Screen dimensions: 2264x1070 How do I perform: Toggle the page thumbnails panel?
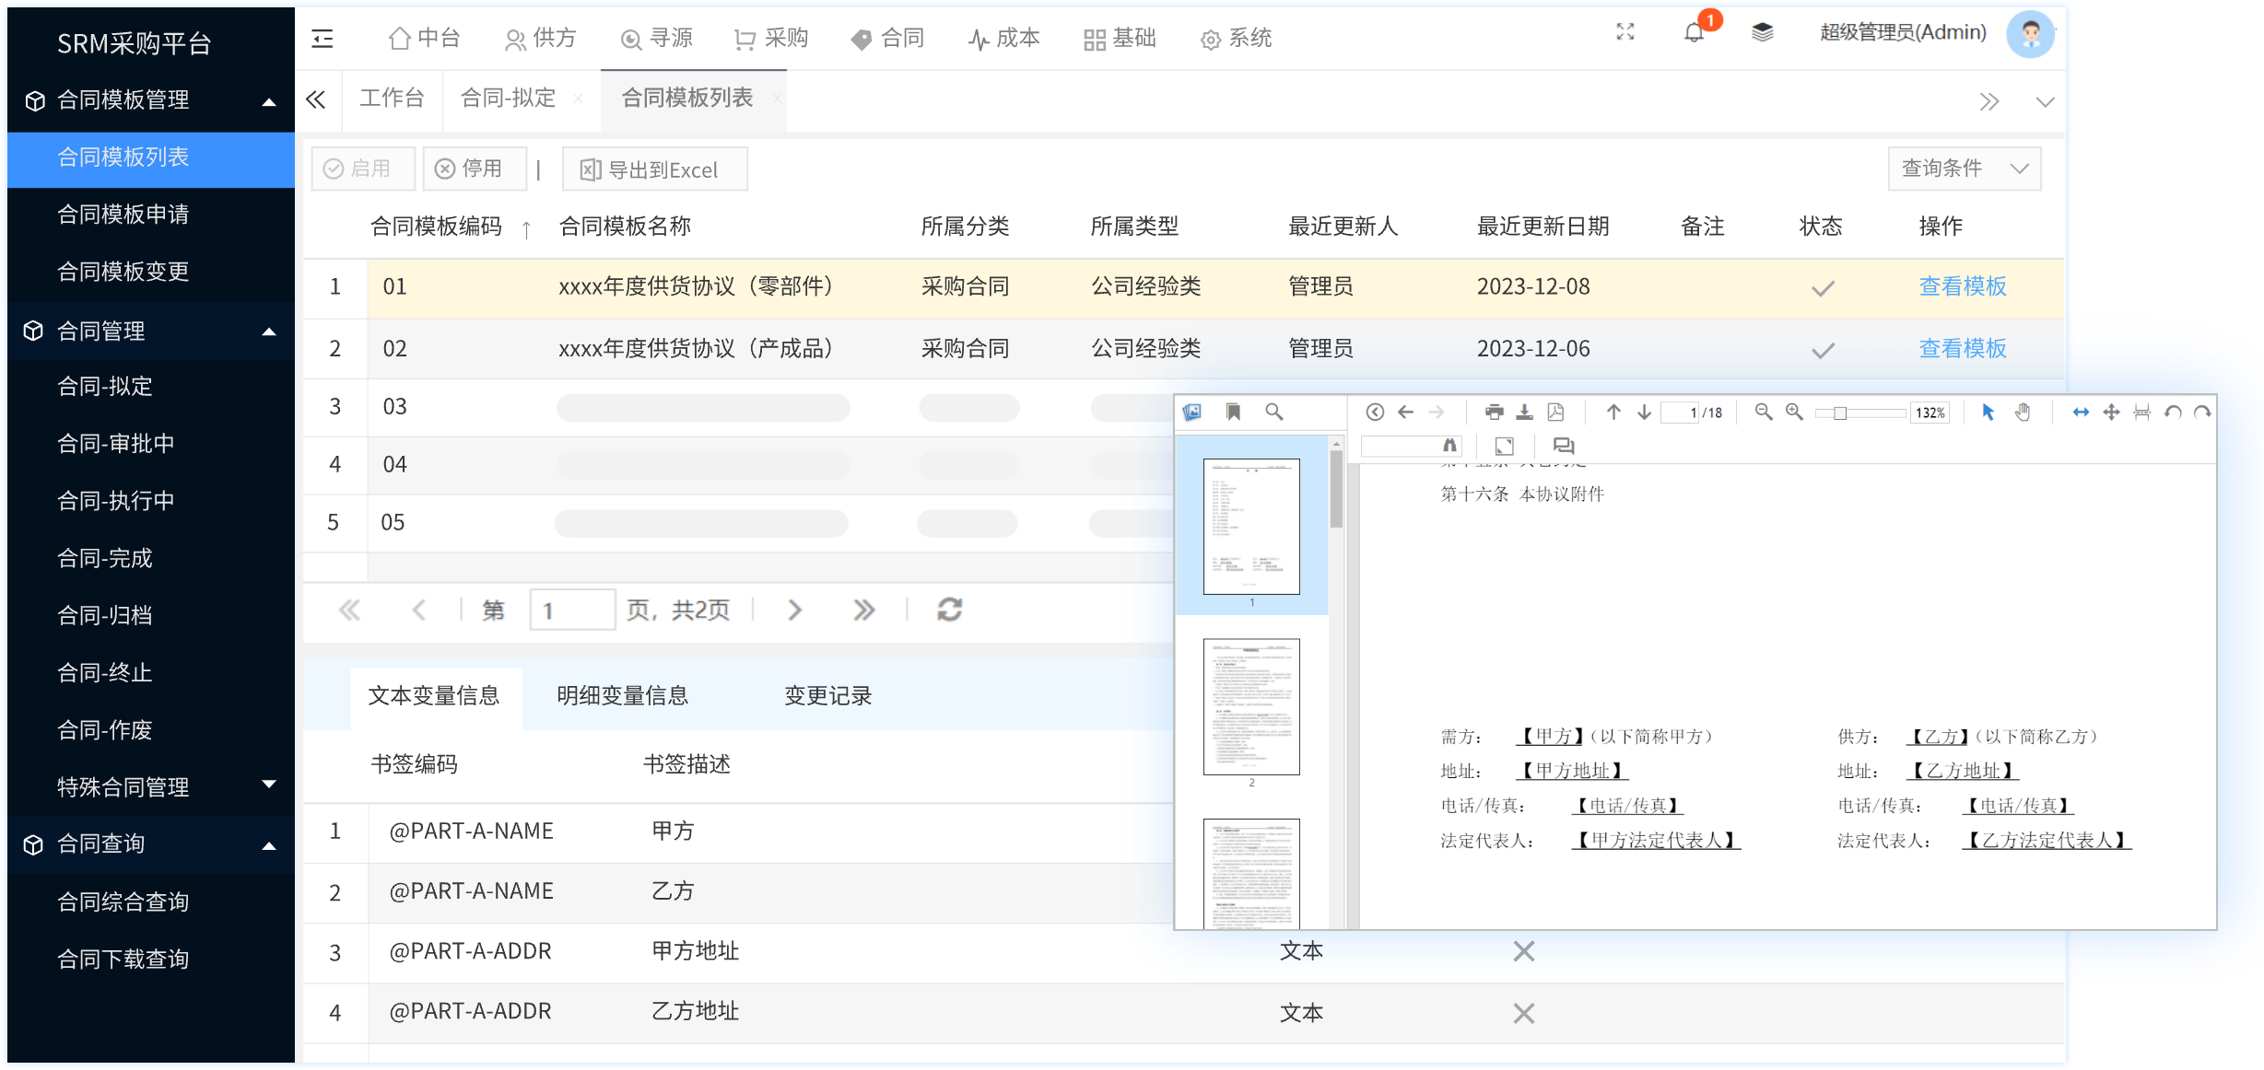[1192, 413]
